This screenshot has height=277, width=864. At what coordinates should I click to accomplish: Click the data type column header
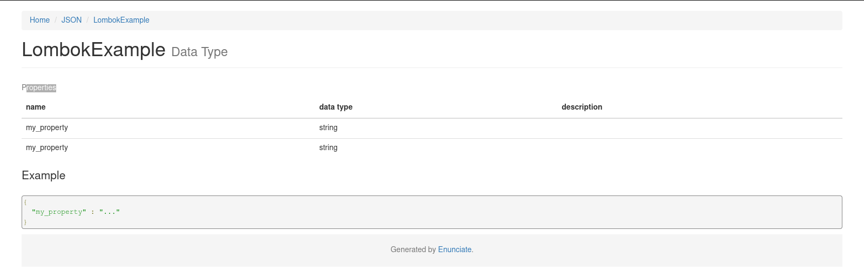point(336,107)
